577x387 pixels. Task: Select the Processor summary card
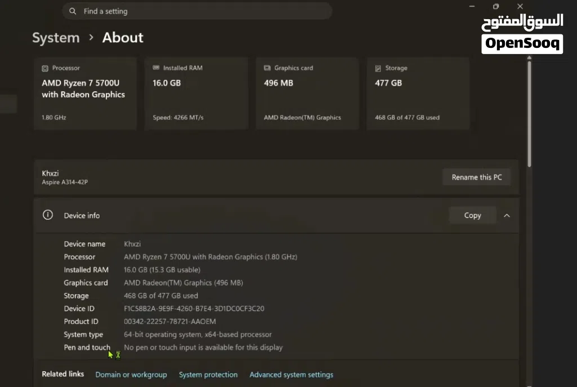[x=86, y=94]
